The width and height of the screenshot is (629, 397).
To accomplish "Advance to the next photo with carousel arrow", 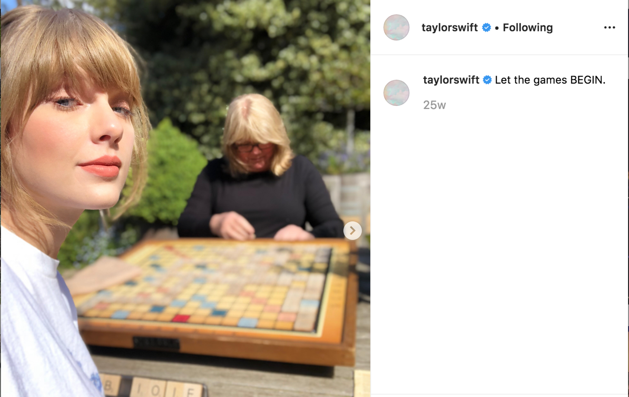I will pos(352,231).
